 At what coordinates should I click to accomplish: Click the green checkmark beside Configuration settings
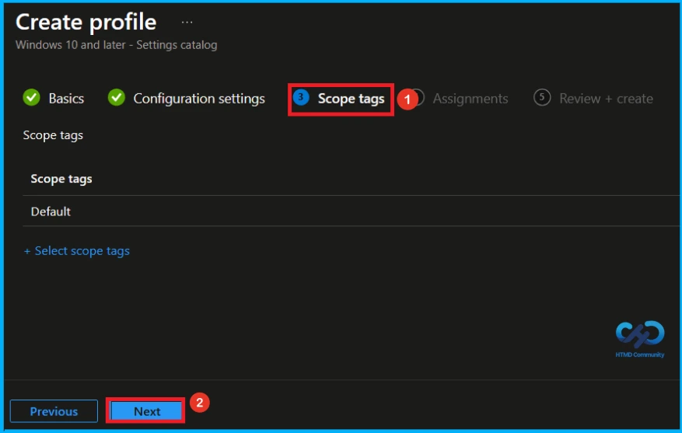pos(117,98)
